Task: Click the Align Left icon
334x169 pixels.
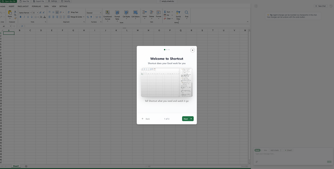Action: pos(50,17)
